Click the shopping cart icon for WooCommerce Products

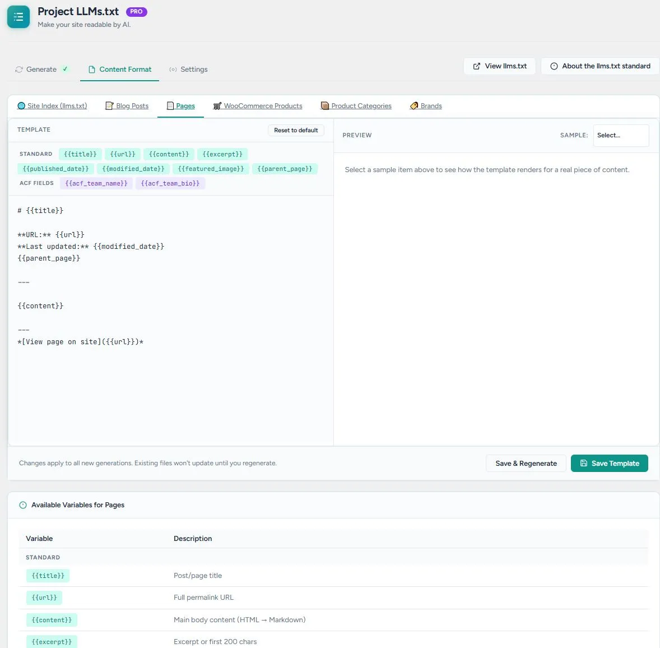click(217, 106)
